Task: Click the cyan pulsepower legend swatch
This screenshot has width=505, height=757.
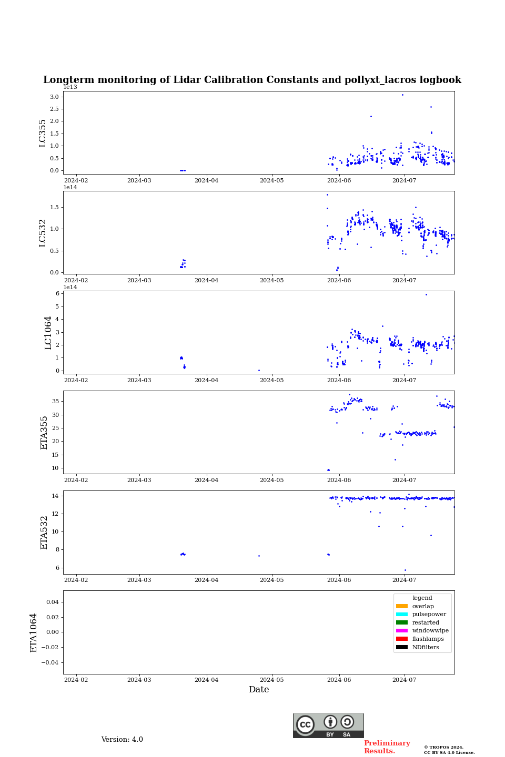Action: (x=402, y=615)
